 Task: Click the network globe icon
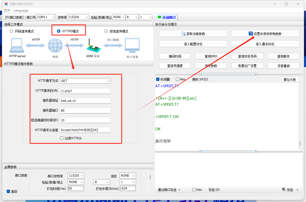click(x=55, y=45)
